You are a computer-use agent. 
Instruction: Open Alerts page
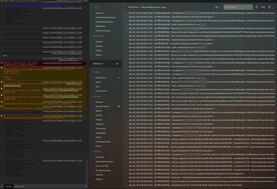98,82
